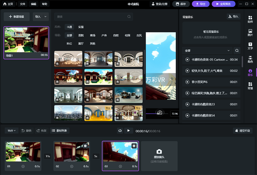Click the scene search input field

[92, 17]
